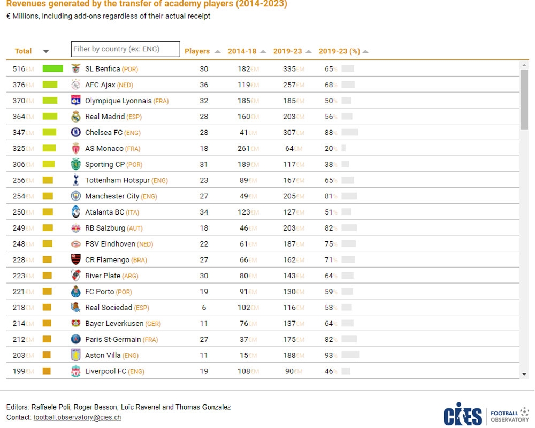
Task: Sort table by Total descending arrow
Action: click(x=46, y=51)
